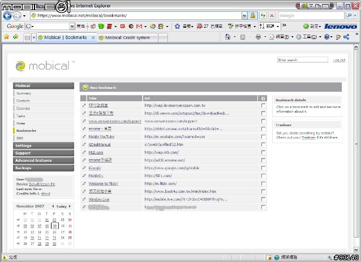Click Today in the calendar widget
361x262 pixels.
click(61, 207)
